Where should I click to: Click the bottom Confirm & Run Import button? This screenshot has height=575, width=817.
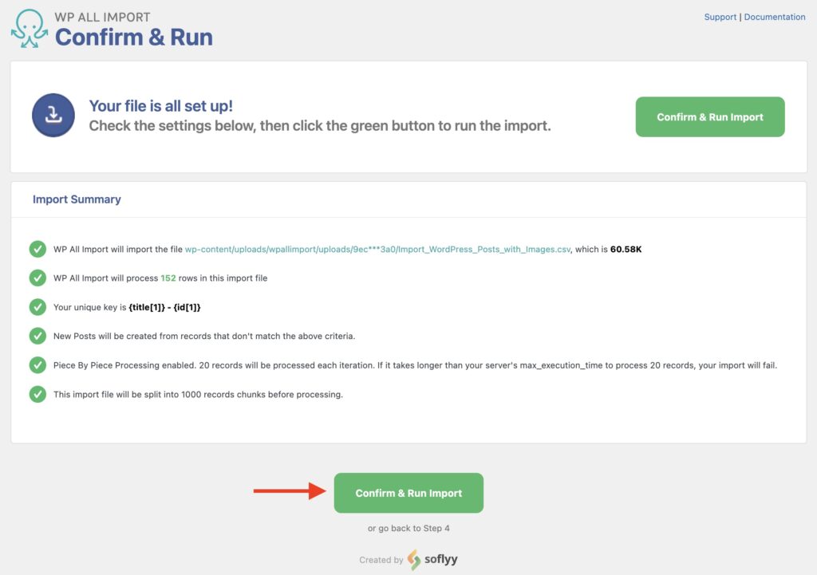(408, 493)
